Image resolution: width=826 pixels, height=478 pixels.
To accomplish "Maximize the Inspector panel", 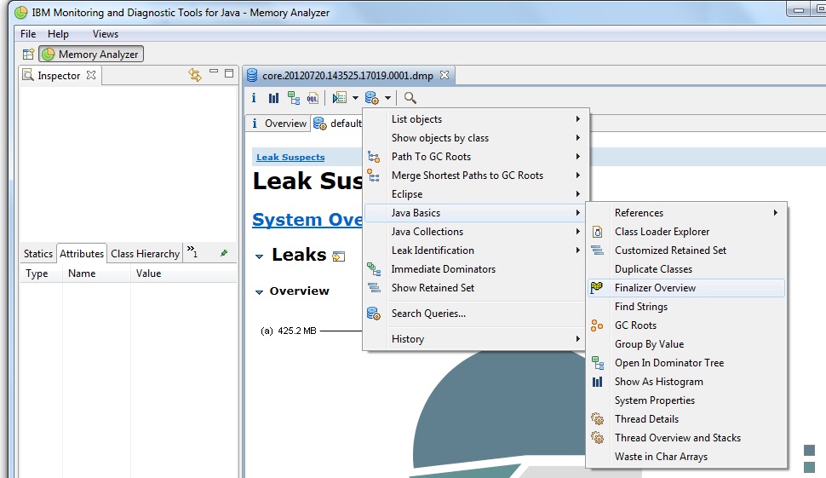I will point(228,73).
